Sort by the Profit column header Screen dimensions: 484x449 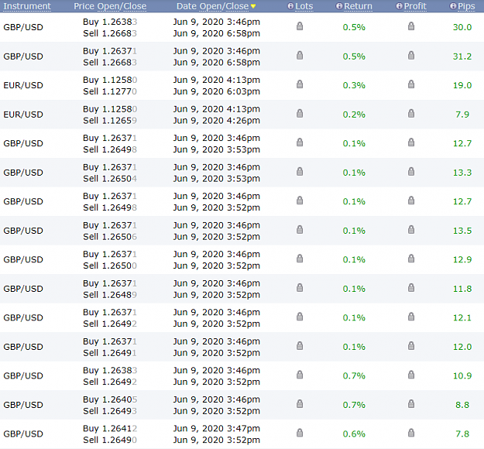(x=415, y=6)
